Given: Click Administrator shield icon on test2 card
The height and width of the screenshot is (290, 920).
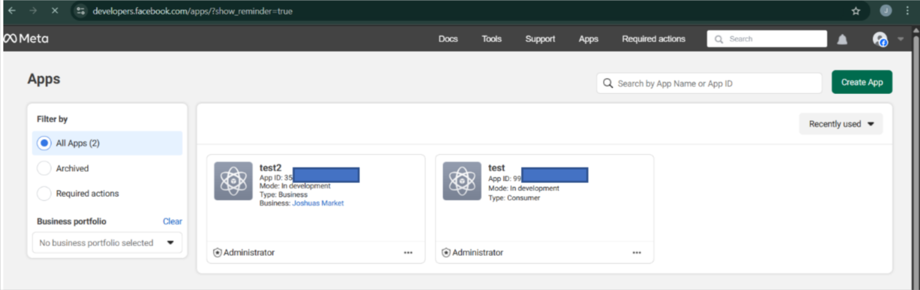Looking at the screenshot, I should (218, 253).
